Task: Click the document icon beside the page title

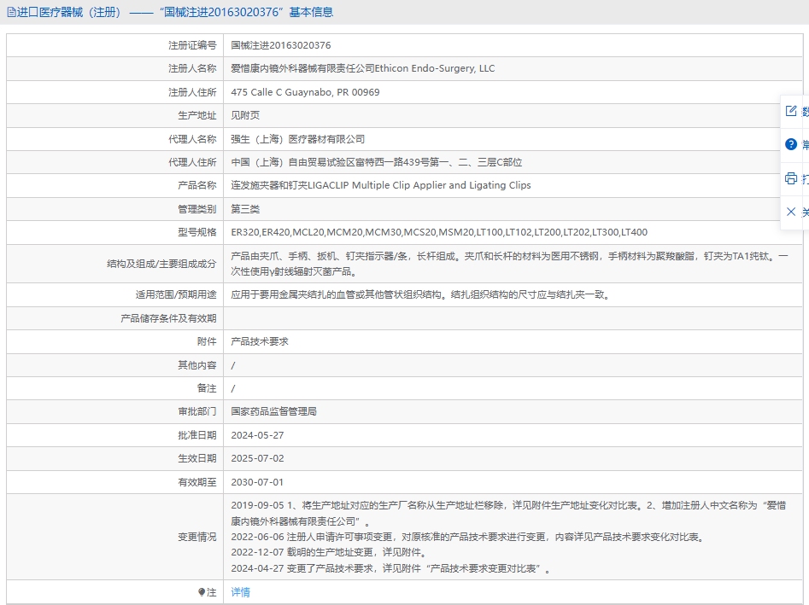Action: (x=11, y=12)
